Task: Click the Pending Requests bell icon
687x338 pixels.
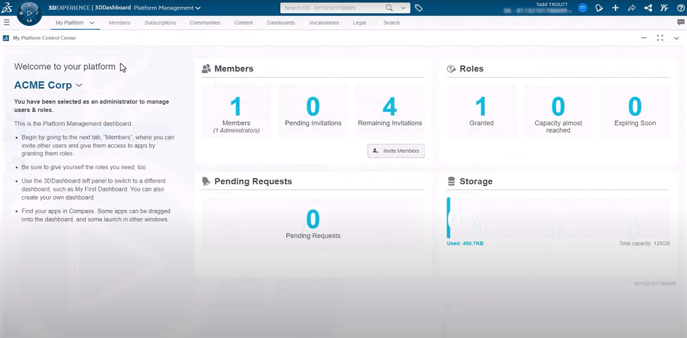Action: point(206,181)
